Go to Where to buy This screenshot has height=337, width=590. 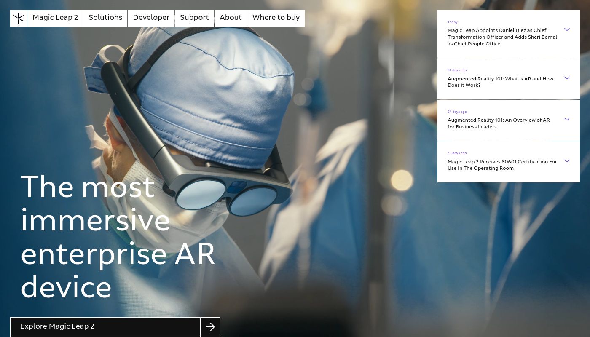click(276, 19)
